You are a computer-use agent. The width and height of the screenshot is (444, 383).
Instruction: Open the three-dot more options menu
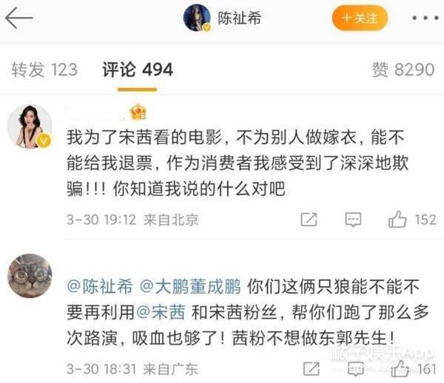click(425, 18)
